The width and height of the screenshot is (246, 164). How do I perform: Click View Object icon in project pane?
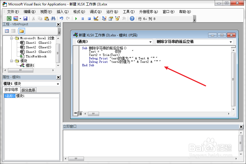[13, 31]
